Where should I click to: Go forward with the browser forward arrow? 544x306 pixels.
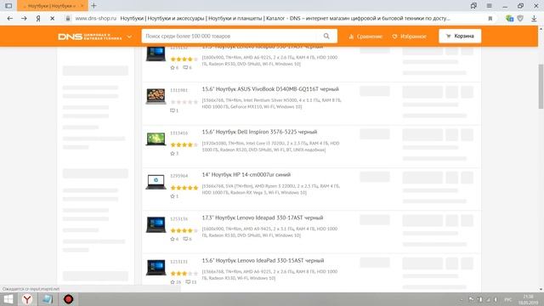pos(24,19)
